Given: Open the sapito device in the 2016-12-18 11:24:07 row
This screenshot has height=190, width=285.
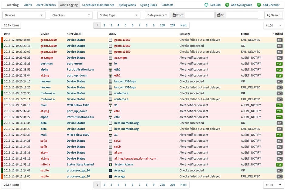Looking at the screenshot, I should point(45,170).
